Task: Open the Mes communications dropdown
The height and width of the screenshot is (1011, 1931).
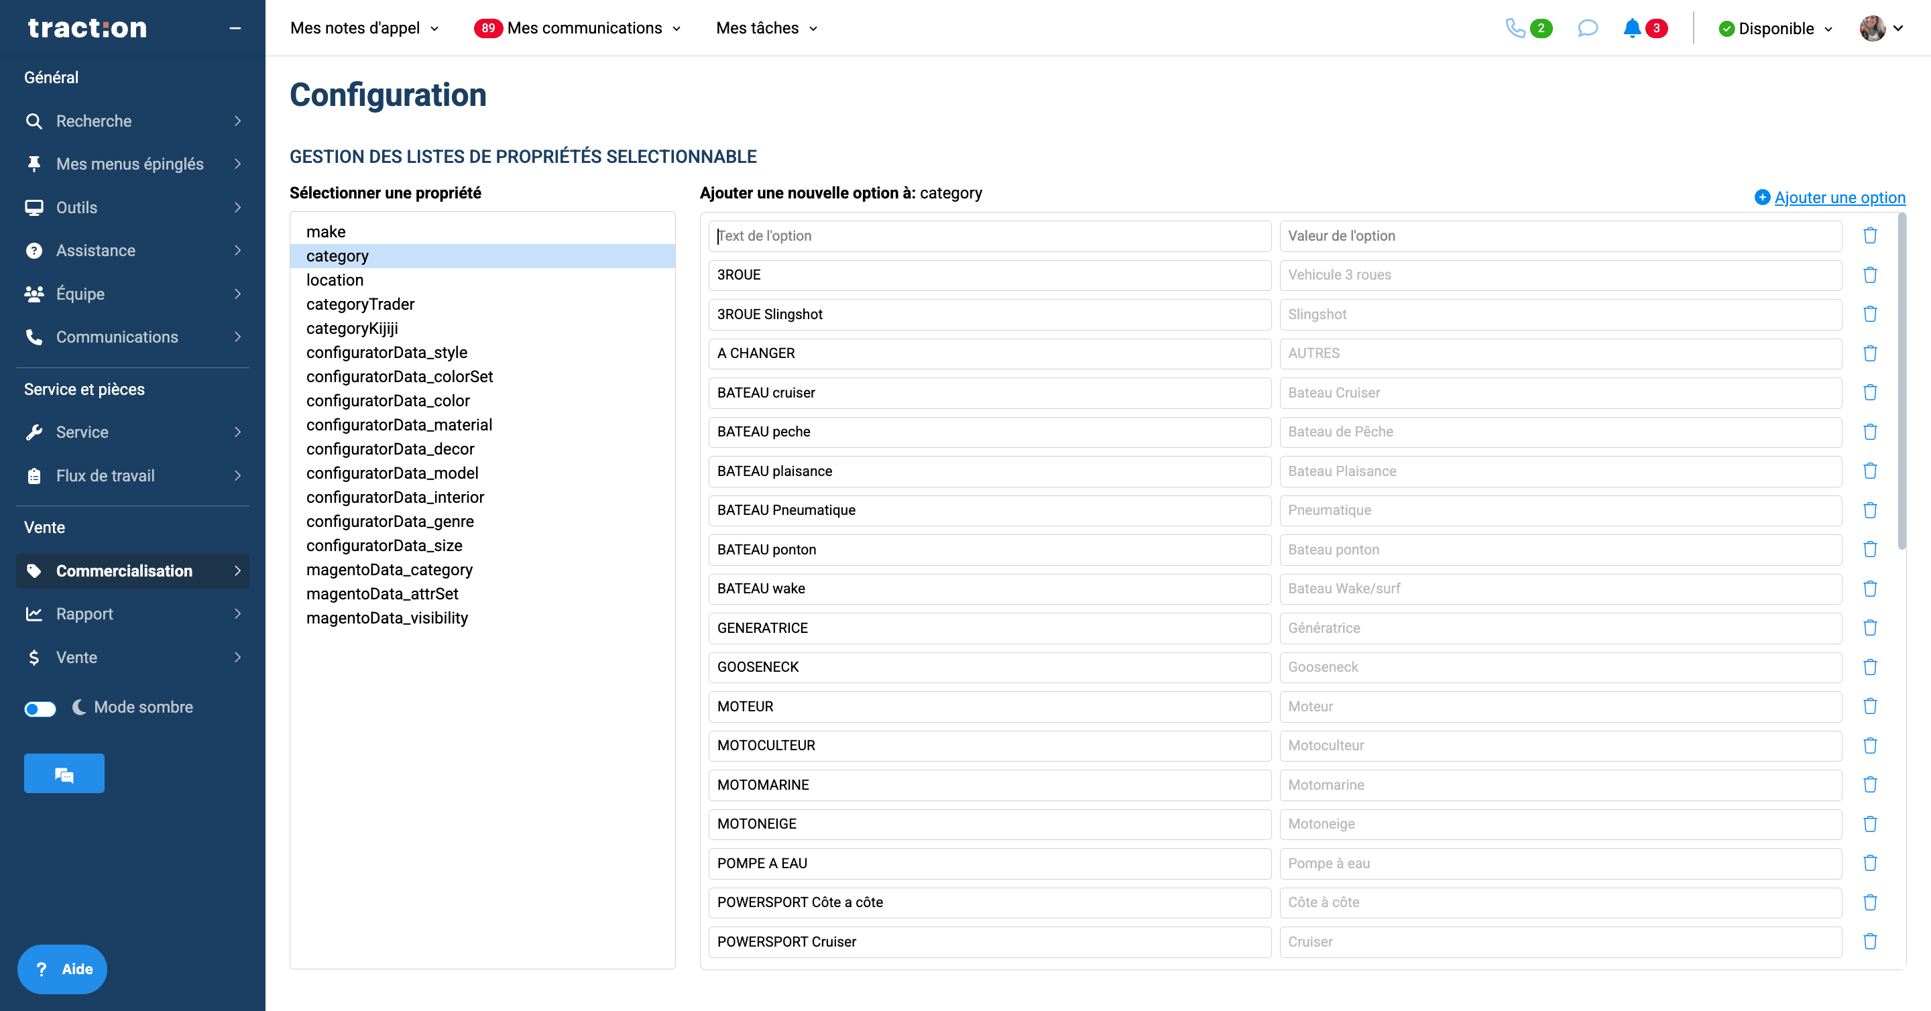Action: pos(577,28)
